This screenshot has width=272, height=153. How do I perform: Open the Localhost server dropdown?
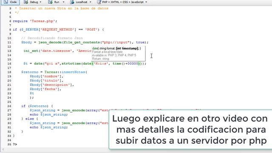[90, 2]
